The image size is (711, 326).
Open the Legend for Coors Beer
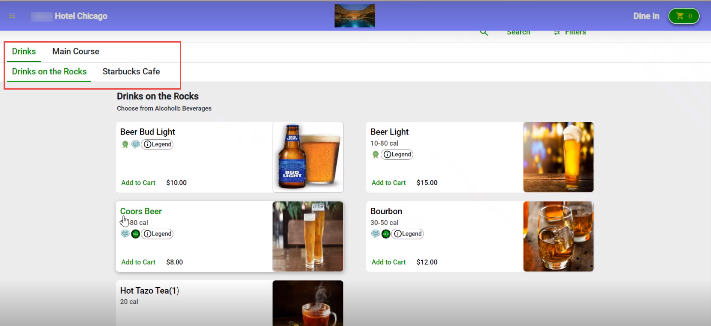tap(157, 234)
